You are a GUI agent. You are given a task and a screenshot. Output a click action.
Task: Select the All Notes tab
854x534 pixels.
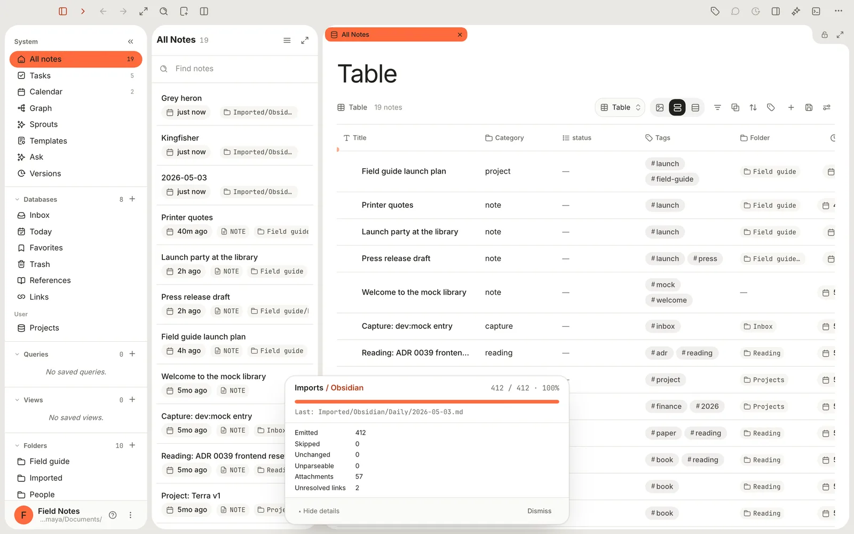point(396,35)
